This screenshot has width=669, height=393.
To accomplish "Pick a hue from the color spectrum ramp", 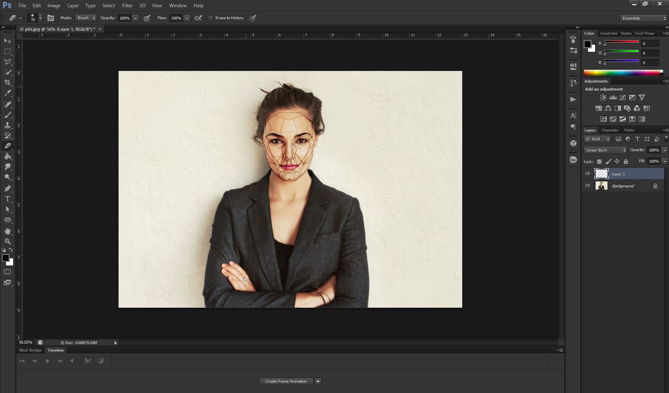I will pos(623,73).
